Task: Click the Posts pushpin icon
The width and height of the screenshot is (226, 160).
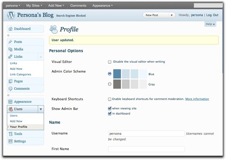Action: pos(10,42)
